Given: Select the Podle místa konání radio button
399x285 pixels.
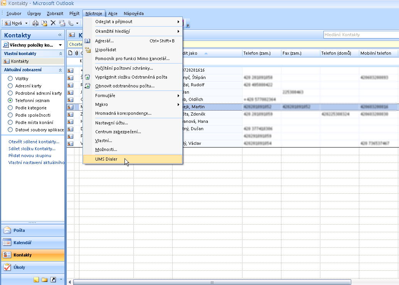Looking at the screenshot, I should 10,122.
